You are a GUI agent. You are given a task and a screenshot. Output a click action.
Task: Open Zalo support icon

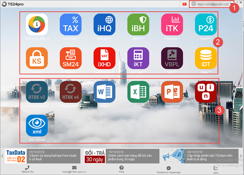216,168
